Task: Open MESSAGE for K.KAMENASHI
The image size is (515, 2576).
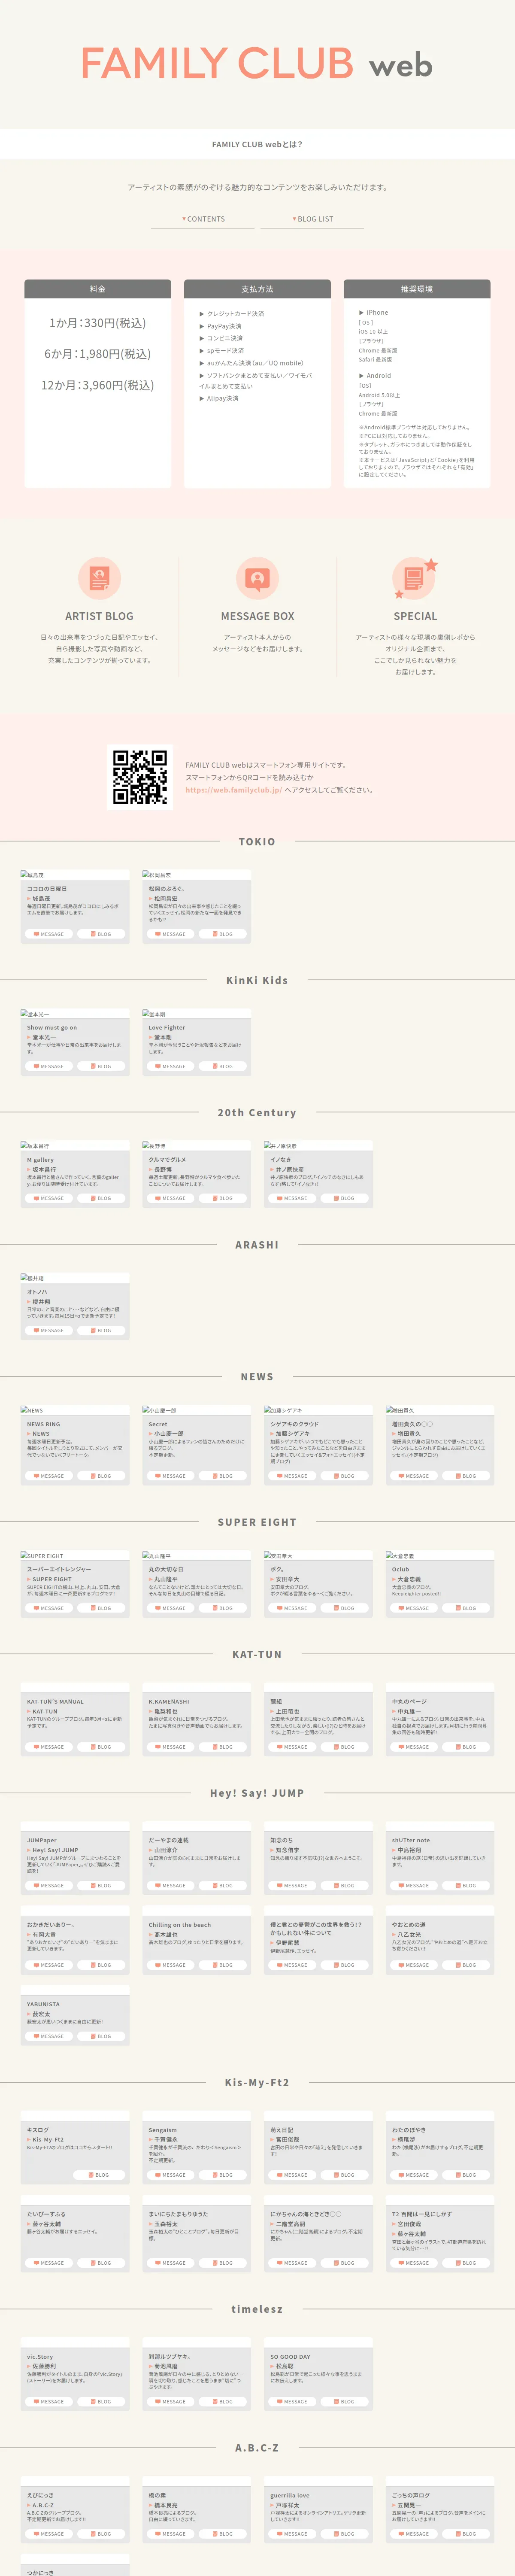Action: (x=171, y=1747)
